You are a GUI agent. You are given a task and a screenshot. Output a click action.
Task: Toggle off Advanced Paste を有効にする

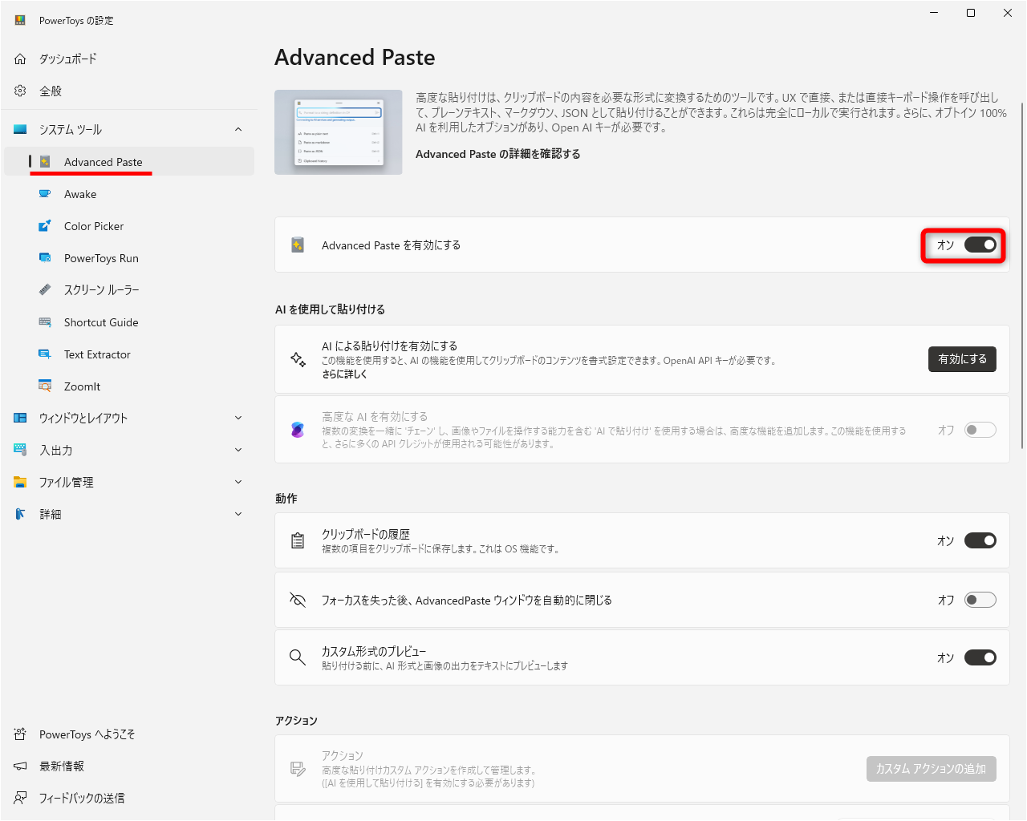980,245
